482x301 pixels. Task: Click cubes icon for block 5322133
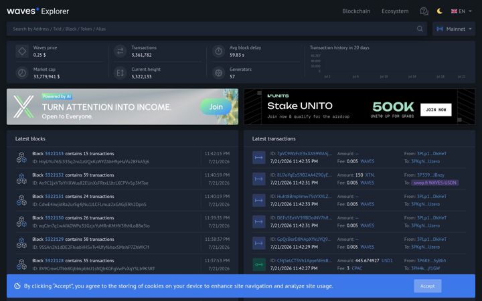21,157
